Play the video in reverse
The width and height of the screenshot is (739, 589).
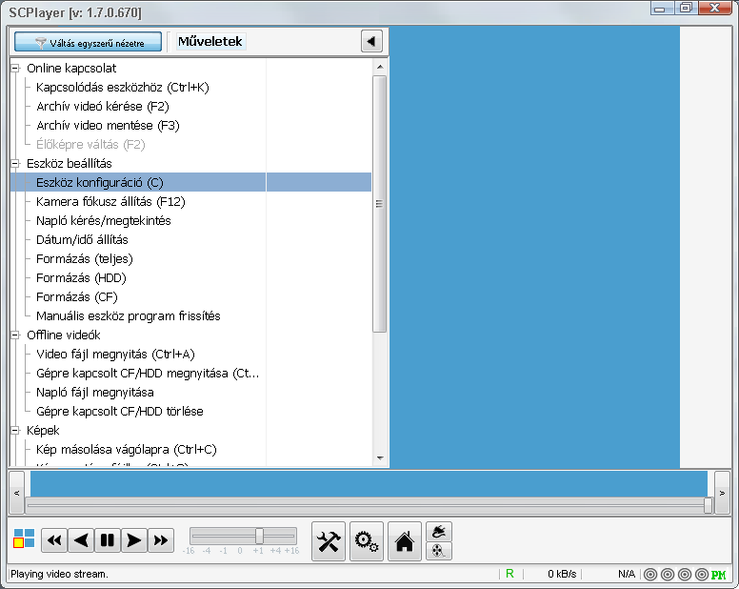pyautogui.click(x=81, y=540)
